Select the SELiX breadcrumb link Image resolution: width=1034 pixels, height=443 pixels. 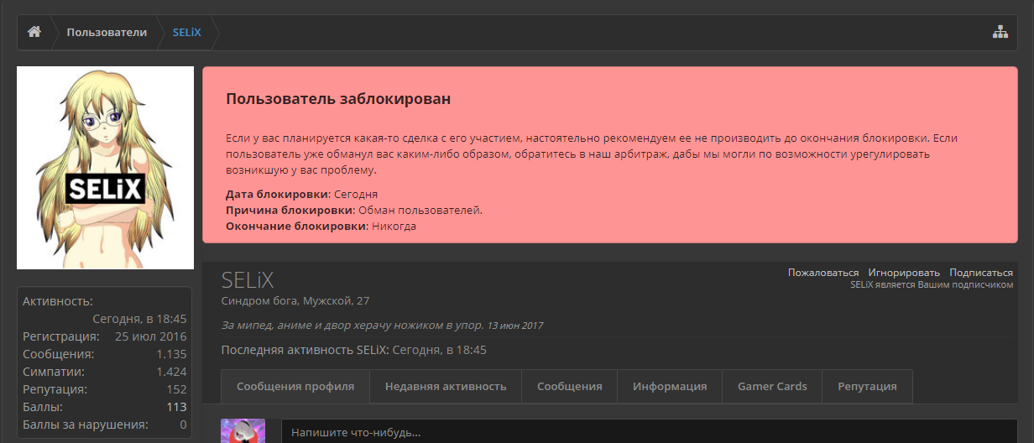coord(187,33)
